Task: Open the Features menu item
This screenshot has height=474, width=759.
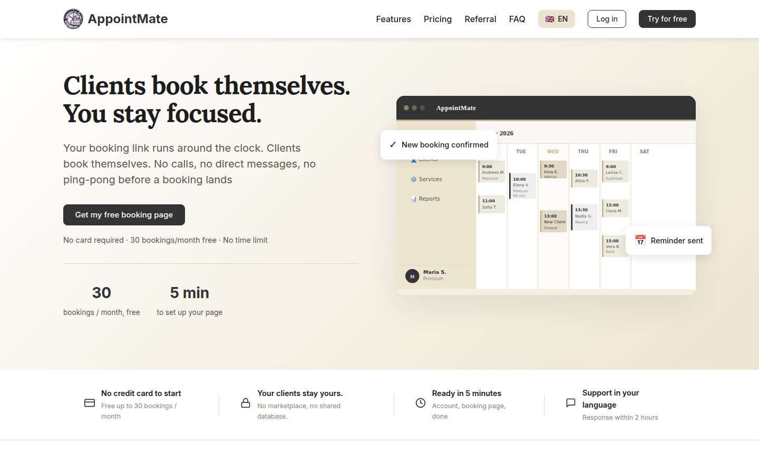Action: (393, 19)
